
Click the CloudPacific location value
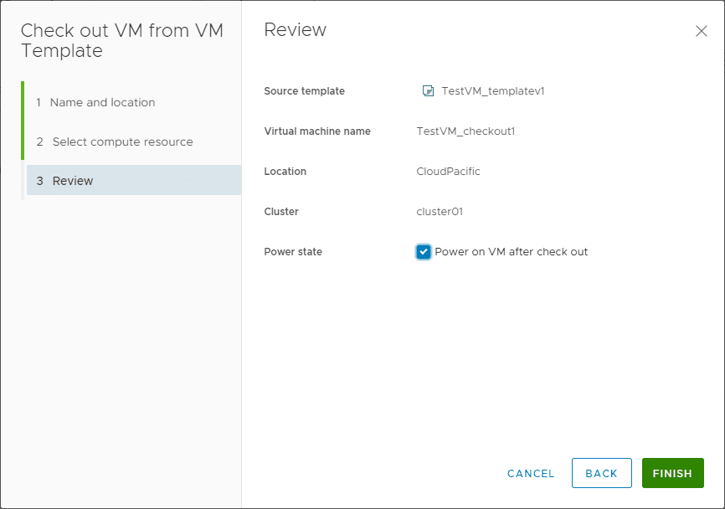point(448,172)
